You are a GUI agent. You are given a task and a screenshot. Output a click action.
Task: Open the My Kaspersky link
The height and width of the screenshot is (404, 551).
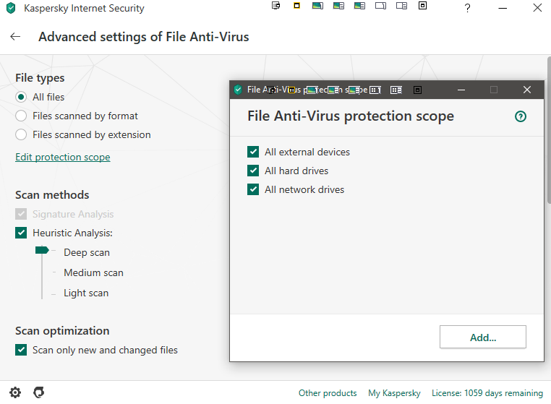(x=394, y=393)
